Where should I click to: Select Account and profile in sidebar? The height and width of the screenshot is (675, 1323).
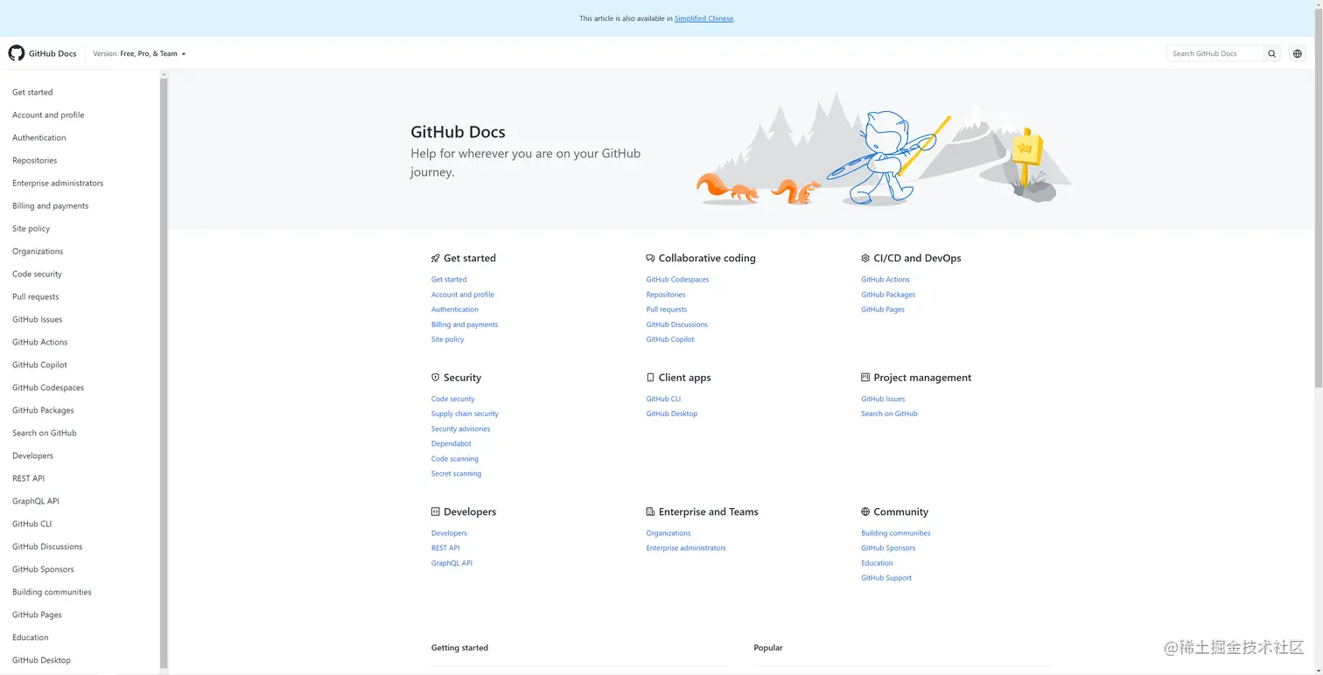click(x=48, y=115)
